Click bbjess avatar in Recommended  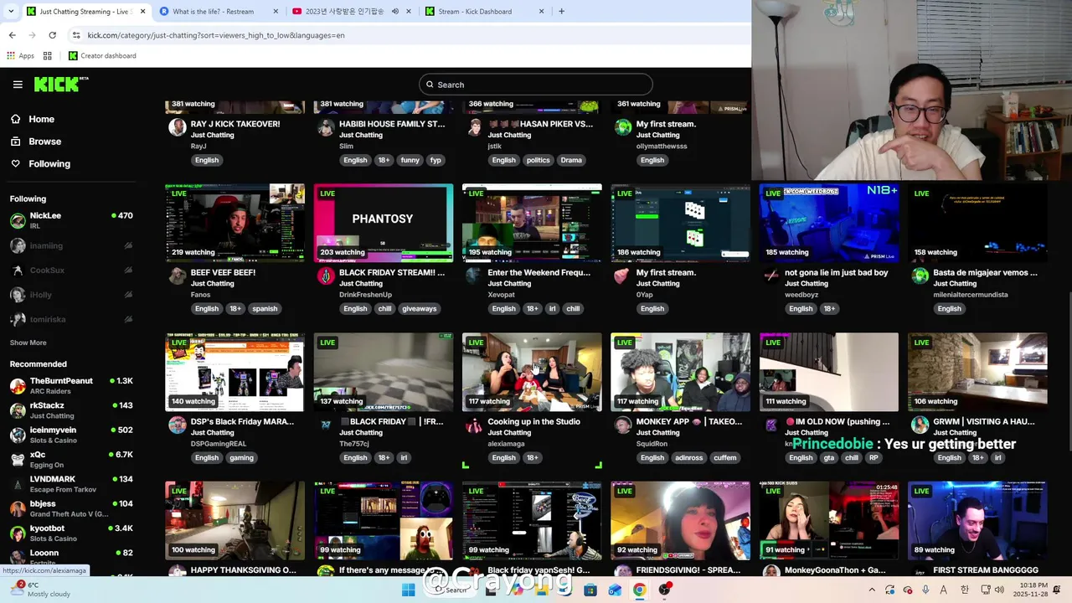tap(18, 508)
